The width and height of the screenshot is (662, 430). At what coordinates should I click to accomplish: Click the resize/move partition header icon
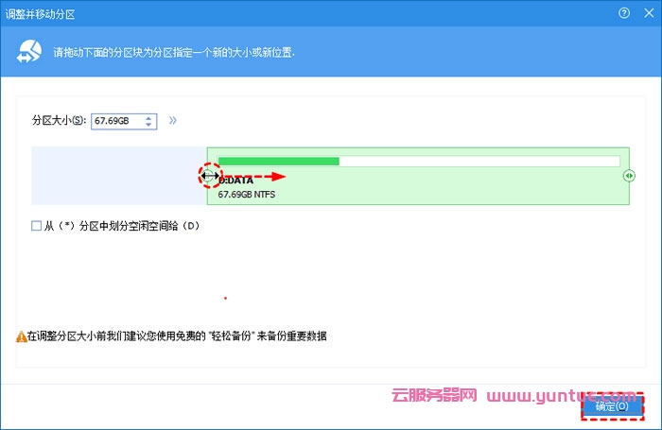pyautogui.click(x=28, y=52)
